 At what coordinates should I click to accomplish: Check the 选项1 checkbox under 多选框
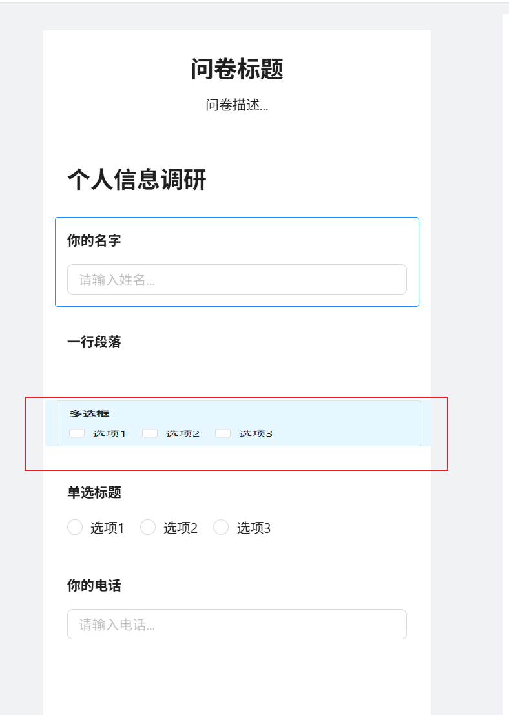[76, 433]
